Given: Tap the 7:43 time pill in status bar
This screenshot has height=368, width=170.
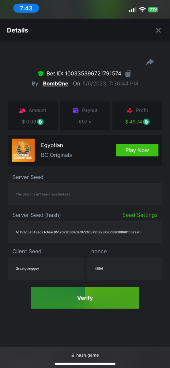Looking at the screenshot, I should tap(26, 9).
